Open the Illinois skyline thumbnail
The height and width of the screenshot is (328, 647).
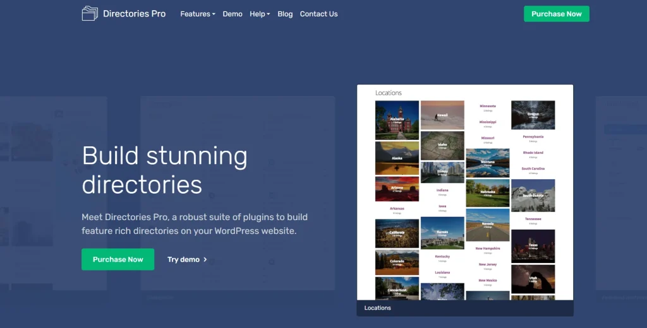tap(442, 172)
